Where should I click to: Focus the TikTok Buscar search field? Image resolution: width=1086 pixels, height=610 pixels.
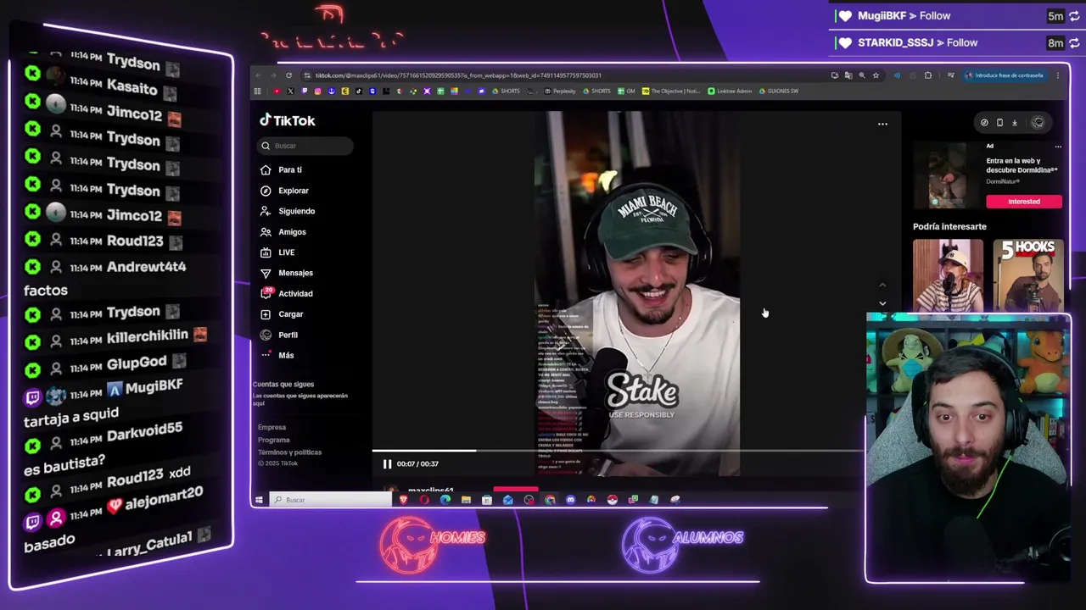tap(306, 146)
